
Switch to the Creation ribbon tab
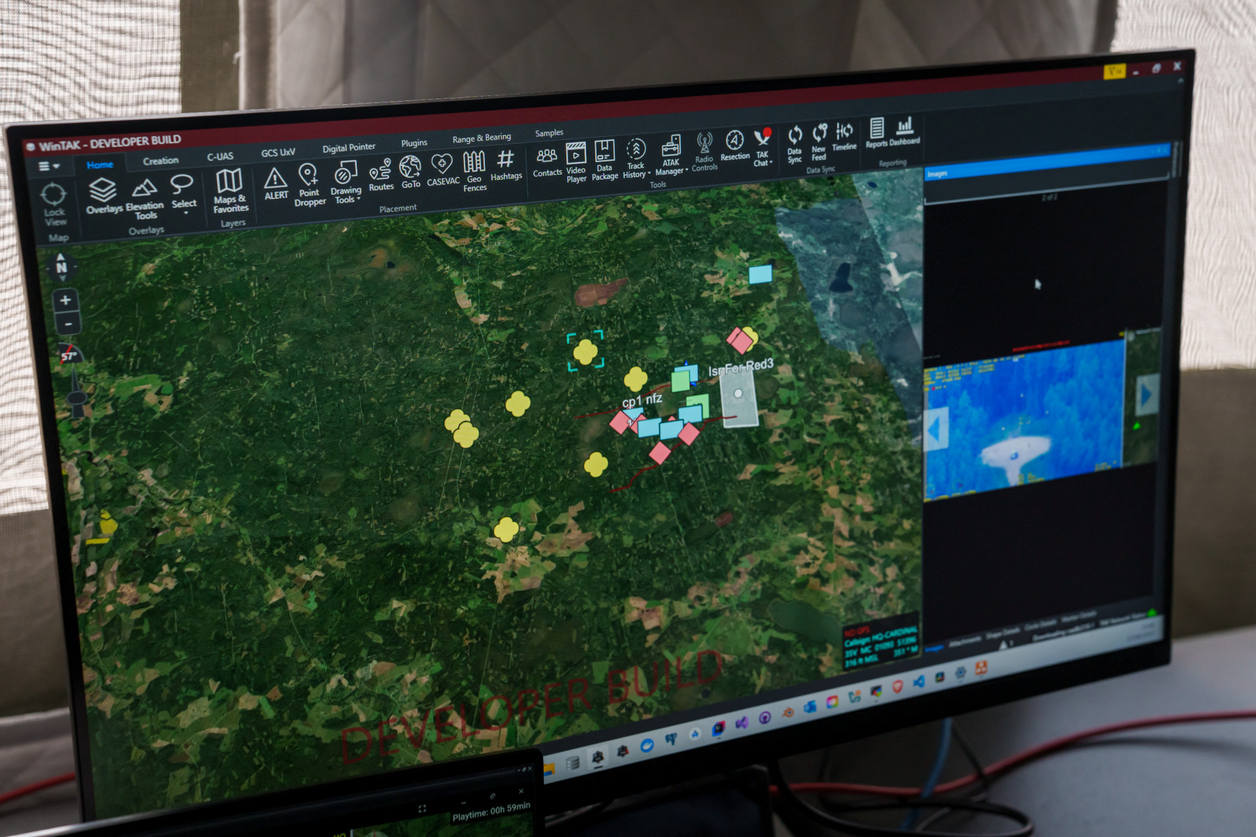click(161, 161)
